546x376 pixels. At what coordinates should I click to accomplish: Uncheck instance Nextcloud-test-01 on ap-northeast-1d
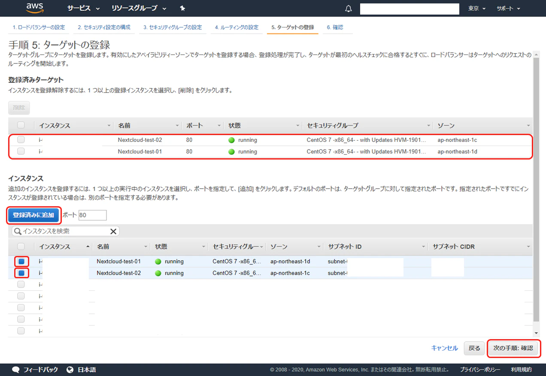[21, 261]
